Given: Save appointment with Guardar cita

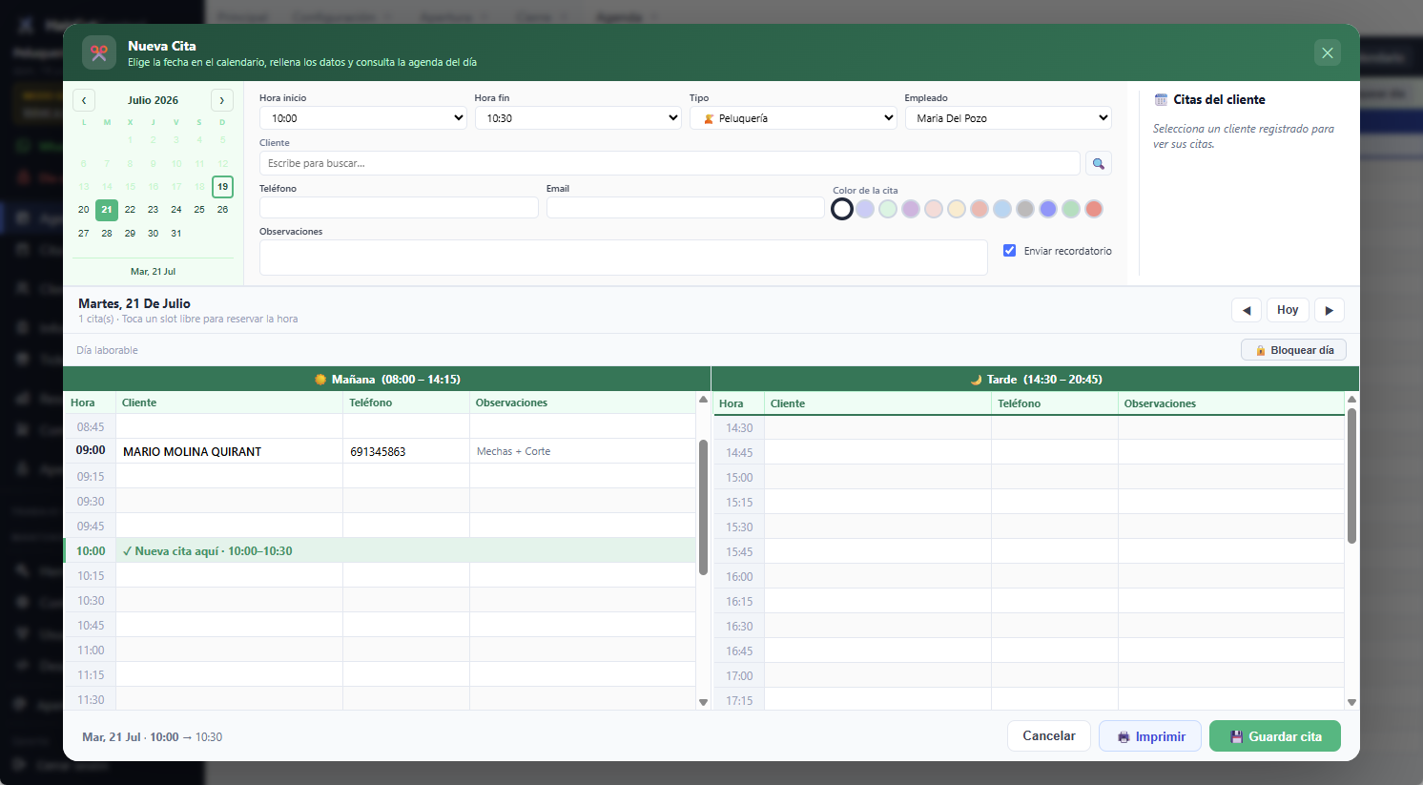Looking at the screenshot, I should pos(1275,736).
